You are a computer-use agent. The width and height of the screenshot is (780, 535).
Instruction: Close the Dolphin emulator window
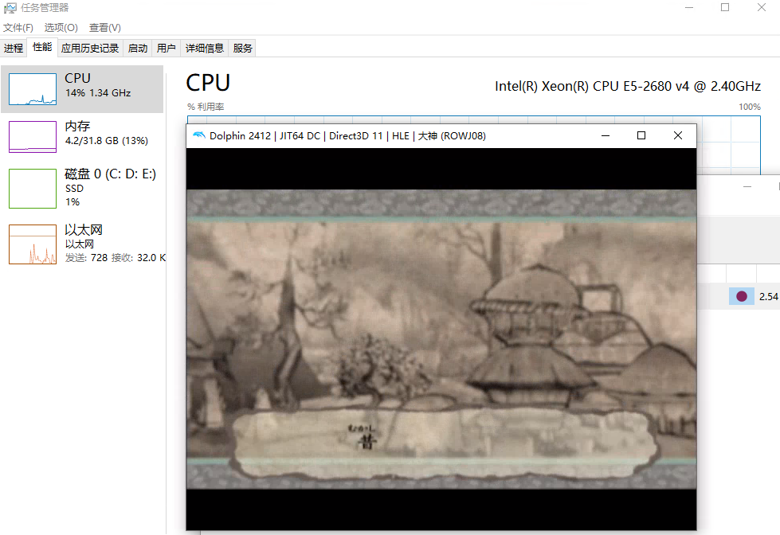(677, 135)
